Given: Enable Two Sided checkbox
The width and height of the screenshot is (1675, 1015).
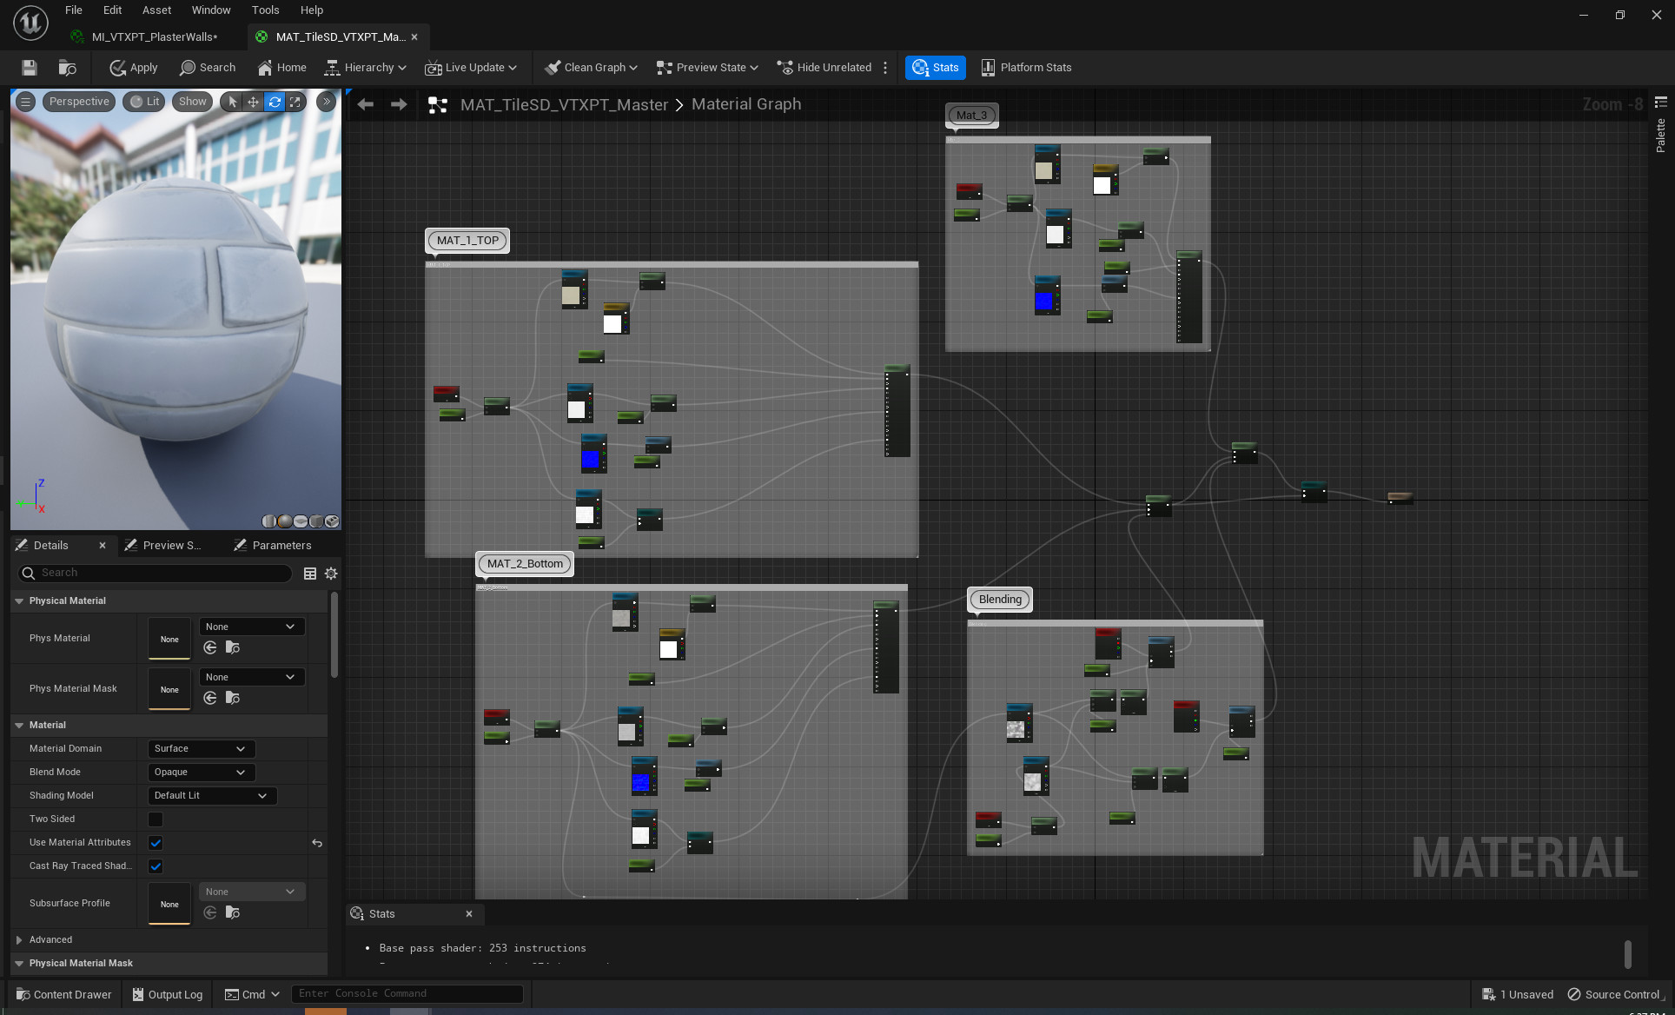Looking at the screenshot, I should click(x=156, y=819).
